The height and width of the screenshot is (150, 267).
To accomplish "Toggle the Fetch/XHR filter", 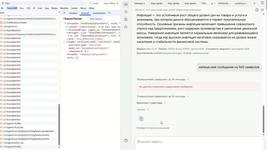I will click(12, 8).
